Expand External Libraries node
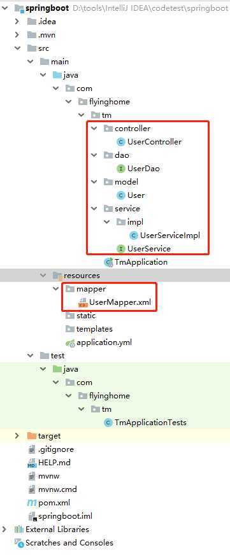 [x=4, y=530]
